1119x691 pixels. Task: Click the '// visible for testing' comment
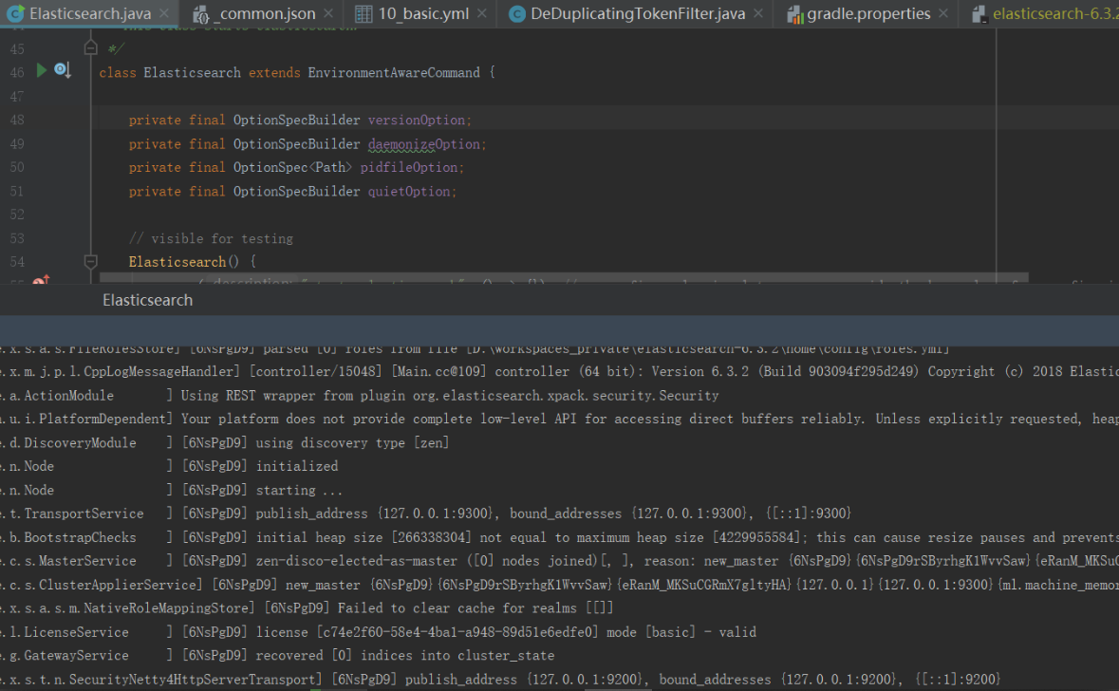click(x=212, y=239)
